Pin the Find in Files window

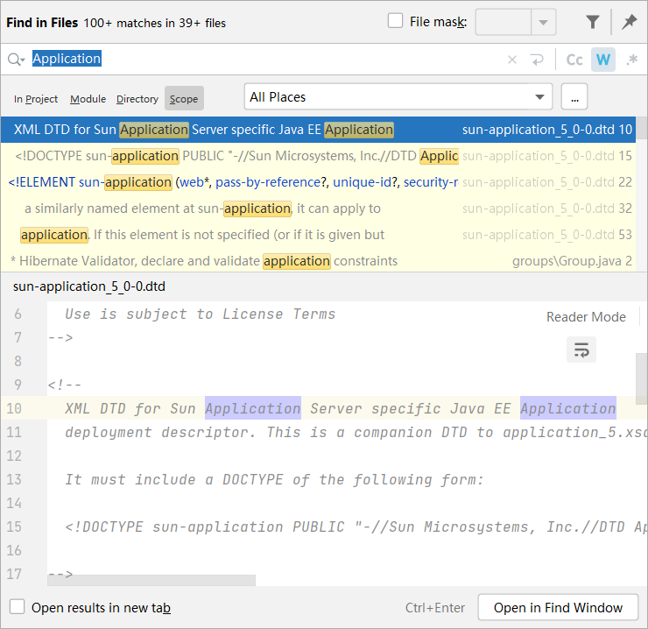tap(629, 22)
